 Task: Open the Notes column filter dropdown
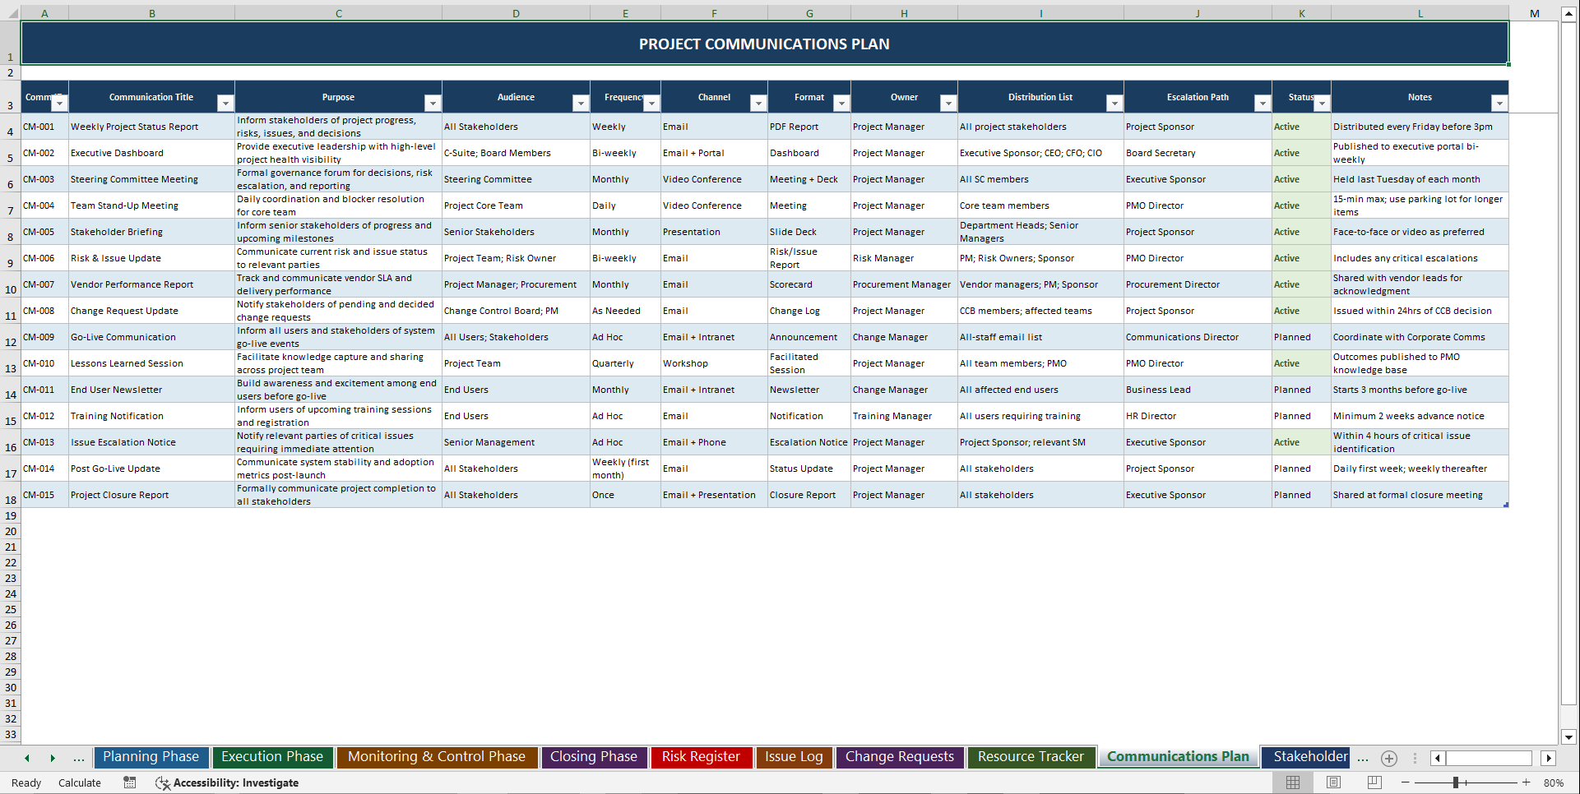coord(1499,104)
